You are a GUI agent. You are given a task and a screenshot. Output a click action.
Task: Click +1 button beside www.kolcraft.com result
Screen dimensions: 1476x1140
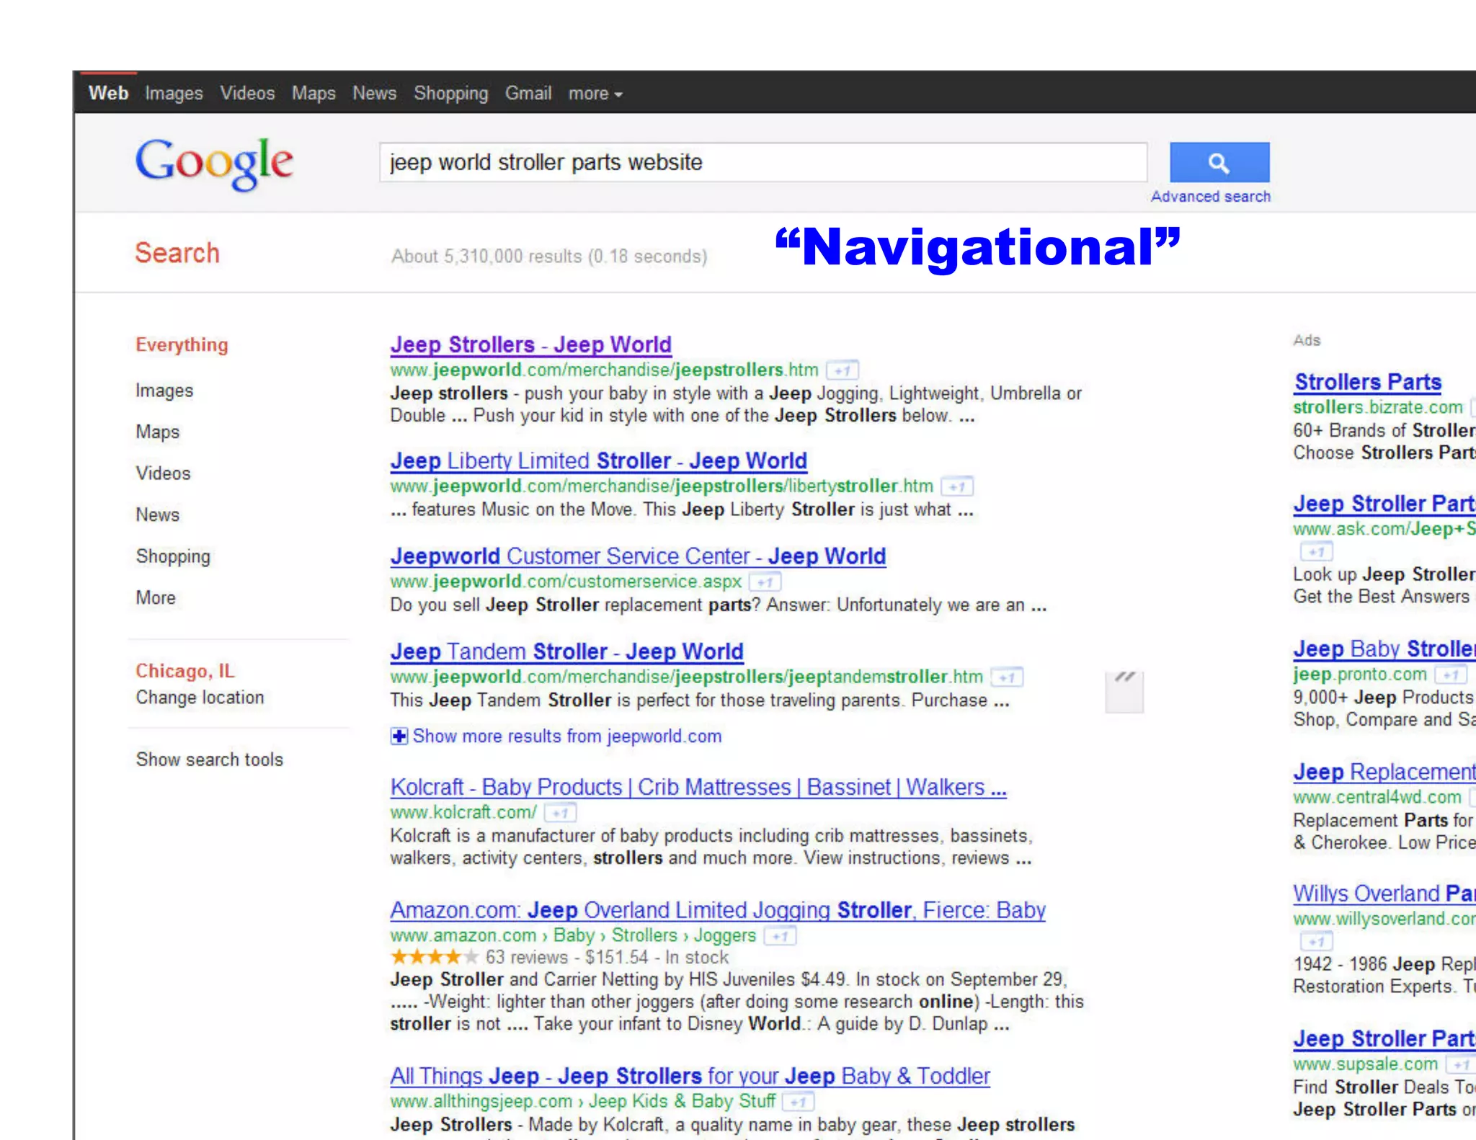point(560,813)
